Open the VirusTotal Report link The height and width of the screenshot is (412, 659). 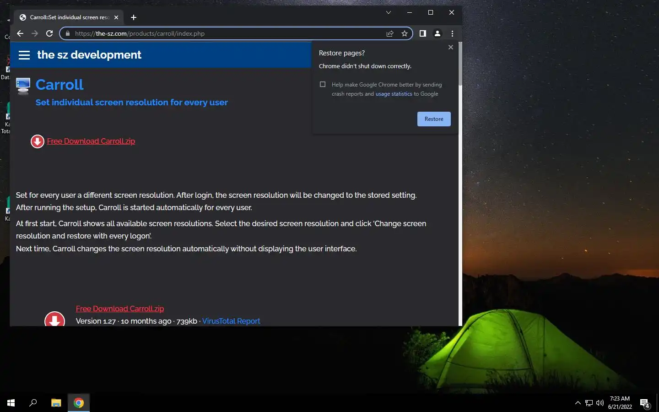pos(231,321)
